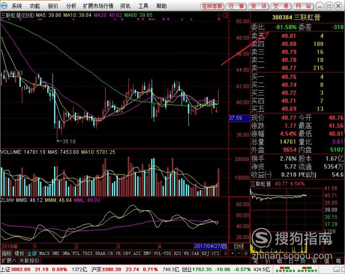The width and height of the screenshot is (345, 274).
Task: Open the 报价 menu
Action: pos(53,6)
